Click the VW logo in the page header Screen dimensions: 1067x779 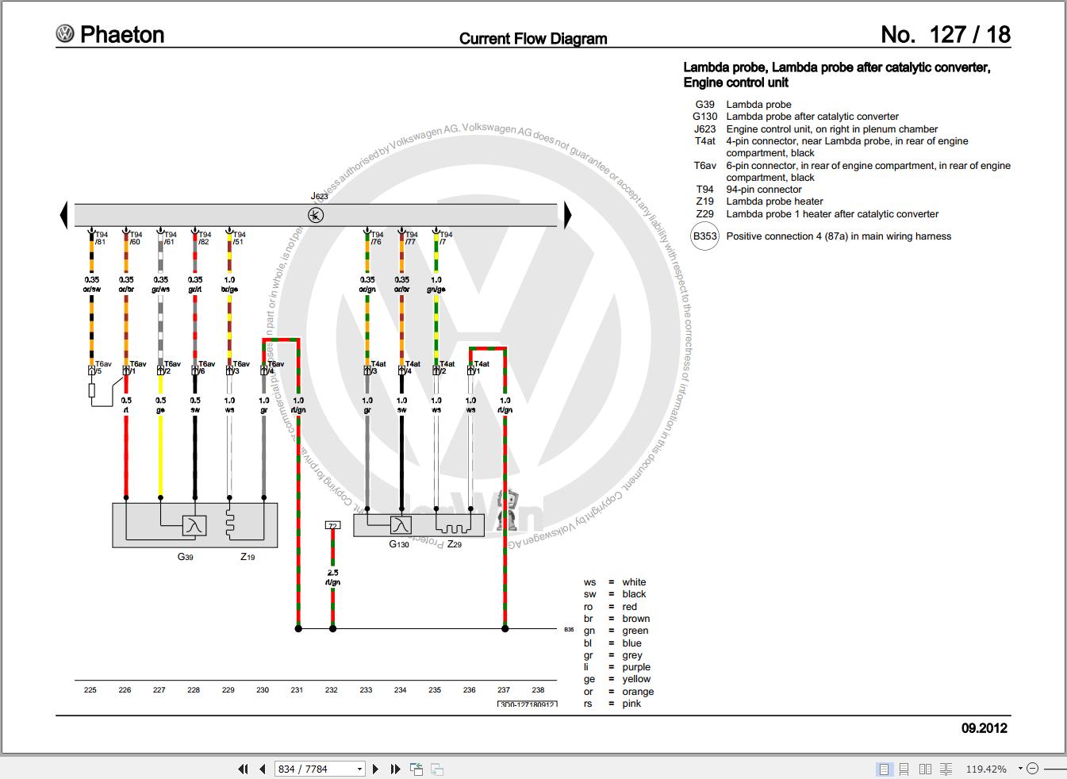(66, 34)
